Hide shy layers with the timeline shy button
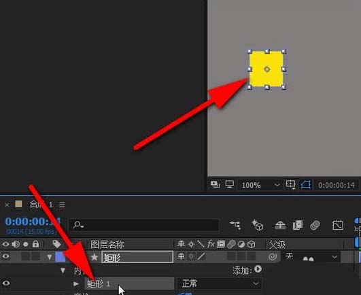The image size is (361, 295). [x=280, y=225]
